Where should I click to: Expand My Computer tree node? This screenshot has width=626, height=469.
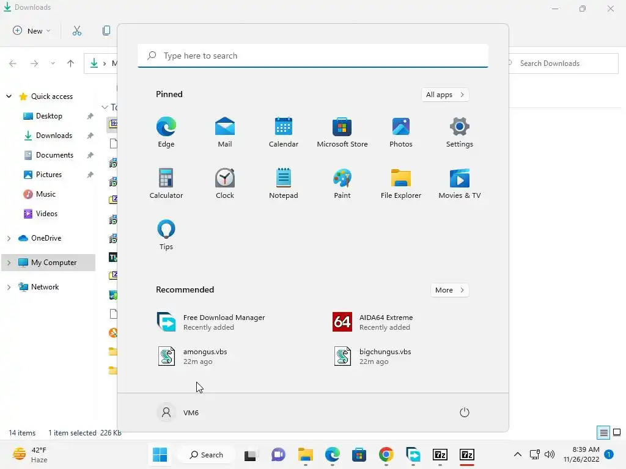click(x=9, y=263)
